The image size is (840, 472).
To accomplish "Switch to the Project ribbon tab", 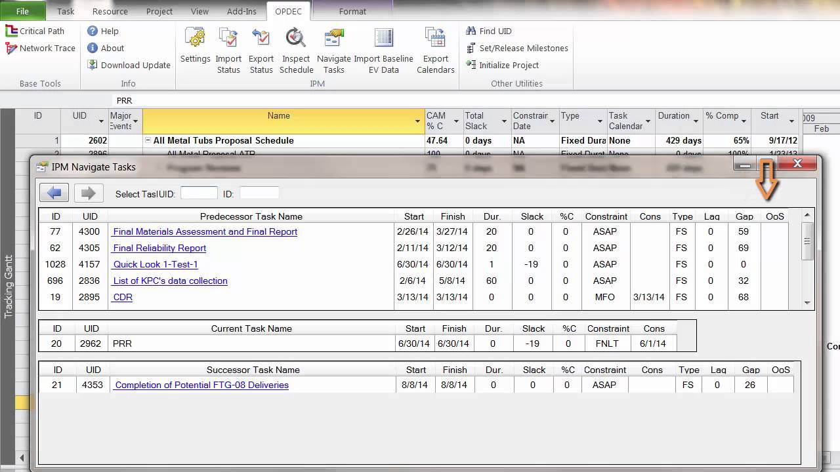I will [x=159, y=11].
